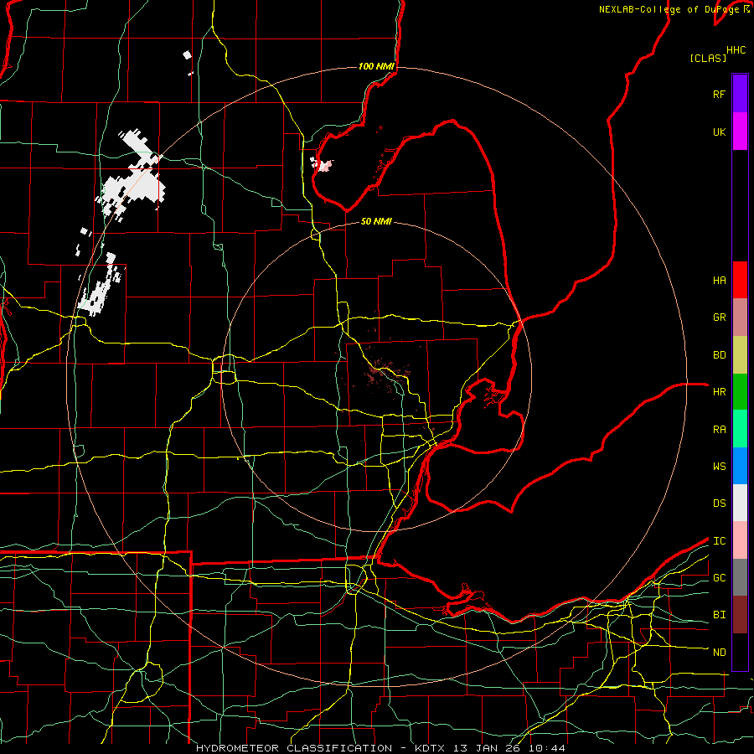
Task: Click the DS white legend swatch
Action: [740, 503]
